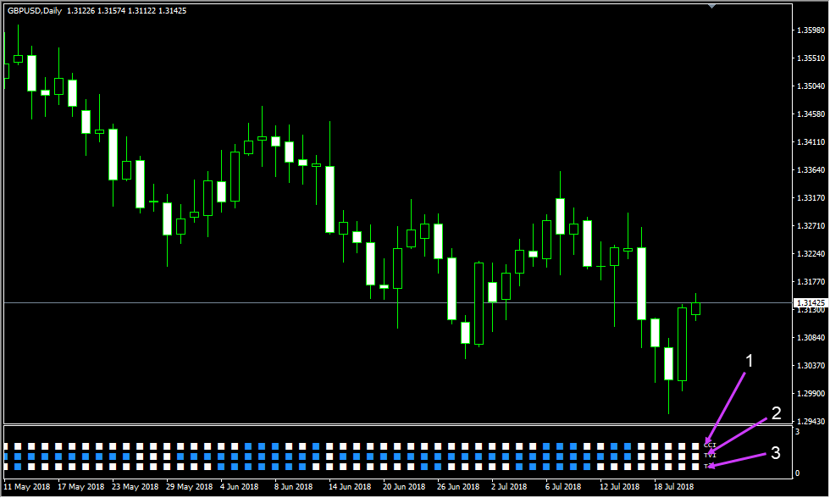830x498 pixels.
Task: Click the horizontal current price line
Action: (339, 302)
